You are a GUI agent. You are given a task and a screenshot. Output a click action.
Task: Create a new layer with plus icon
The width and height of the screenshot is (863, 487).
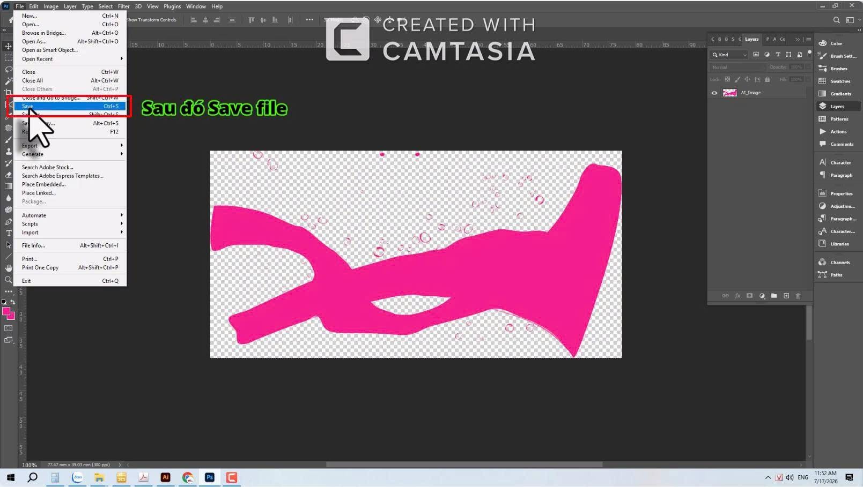[x=786, y=296]
